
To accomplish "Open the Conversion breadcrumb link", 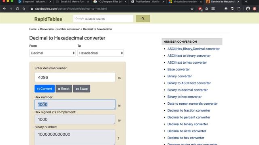I will (x=47, y=29).
